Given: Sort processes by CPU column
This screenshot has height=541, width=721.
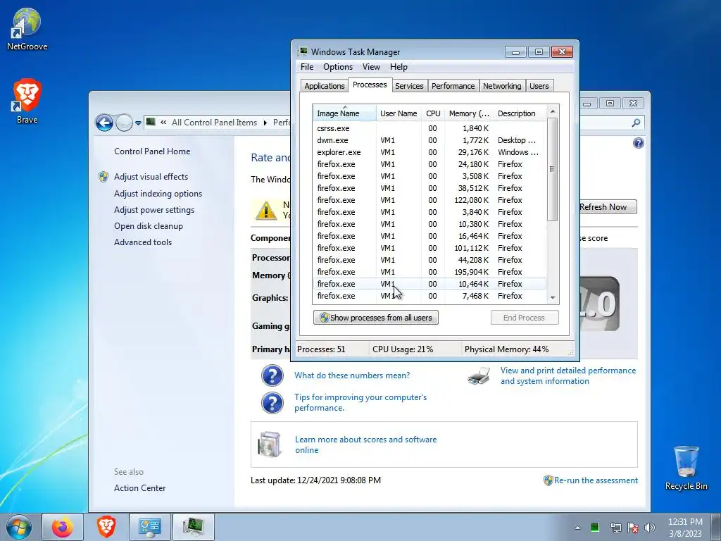Looking at the screenshot, I should point(433,113).
